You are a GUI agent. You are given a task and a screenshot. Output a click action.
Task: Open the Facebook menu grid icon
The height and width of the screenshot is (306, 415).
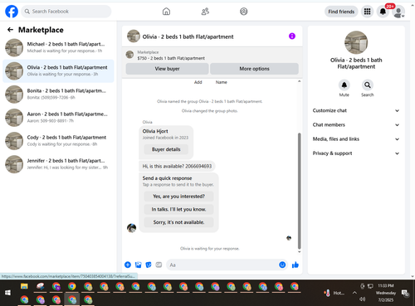(367, 12)
